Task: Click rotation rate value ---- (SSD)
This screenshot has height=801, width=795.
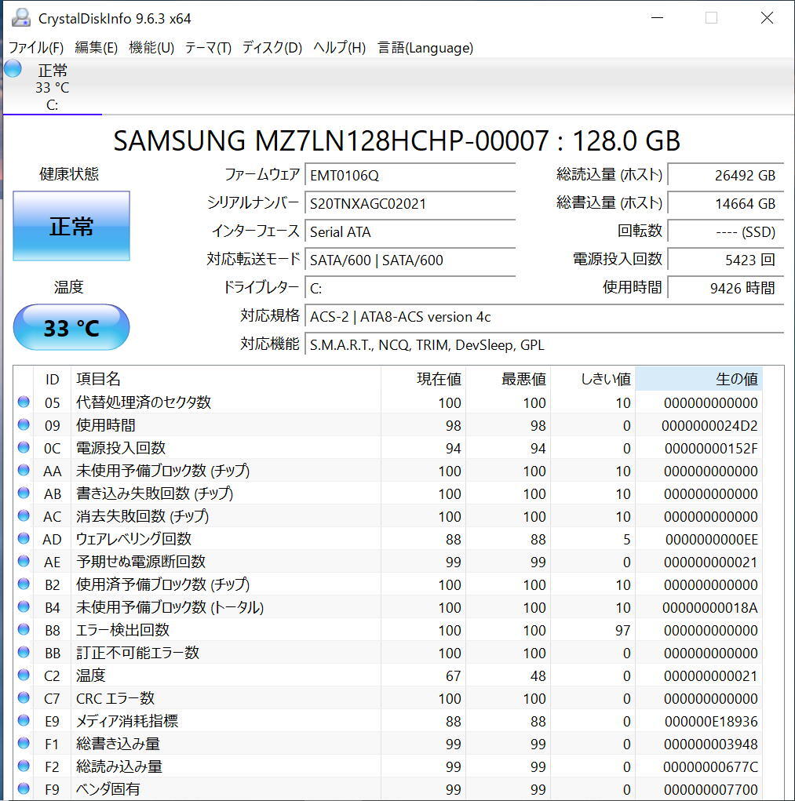Action: [725, 232]
